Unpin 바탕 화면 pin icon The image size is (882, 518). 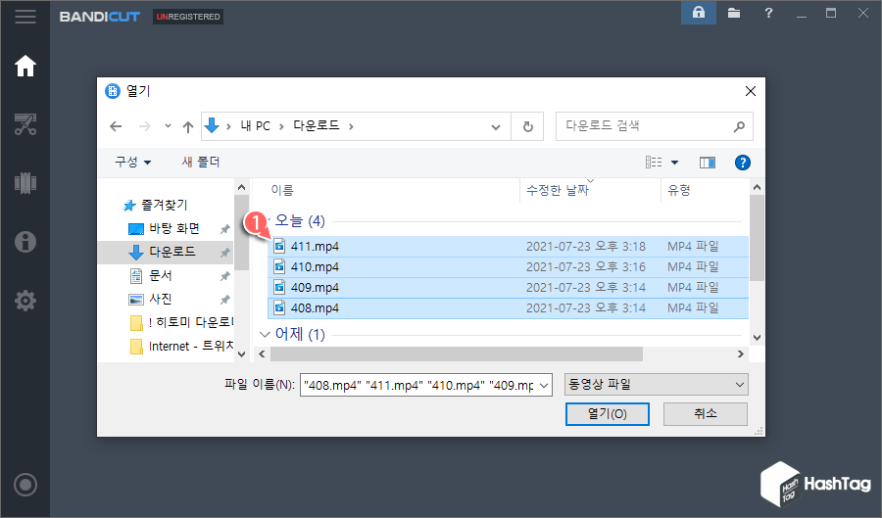224,229
